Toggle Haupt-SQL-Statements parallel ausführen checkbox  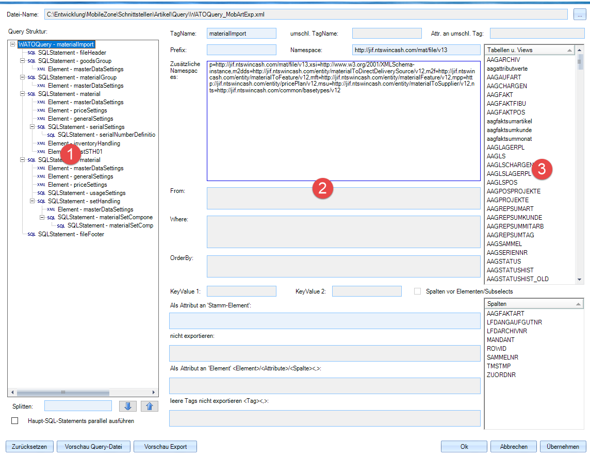(14, 420)
